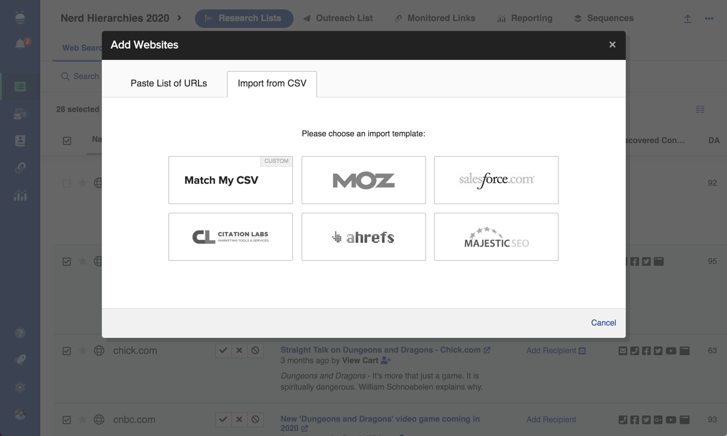Select the Import from CSV tab
This screenshot has height=436, width=727.
pos(272,83)
